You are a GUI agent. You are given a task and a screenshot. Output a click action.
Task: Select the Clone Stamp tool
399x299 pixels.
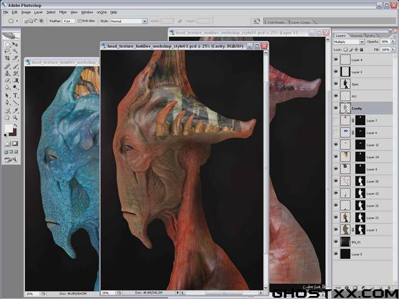(x=7, y=74)
